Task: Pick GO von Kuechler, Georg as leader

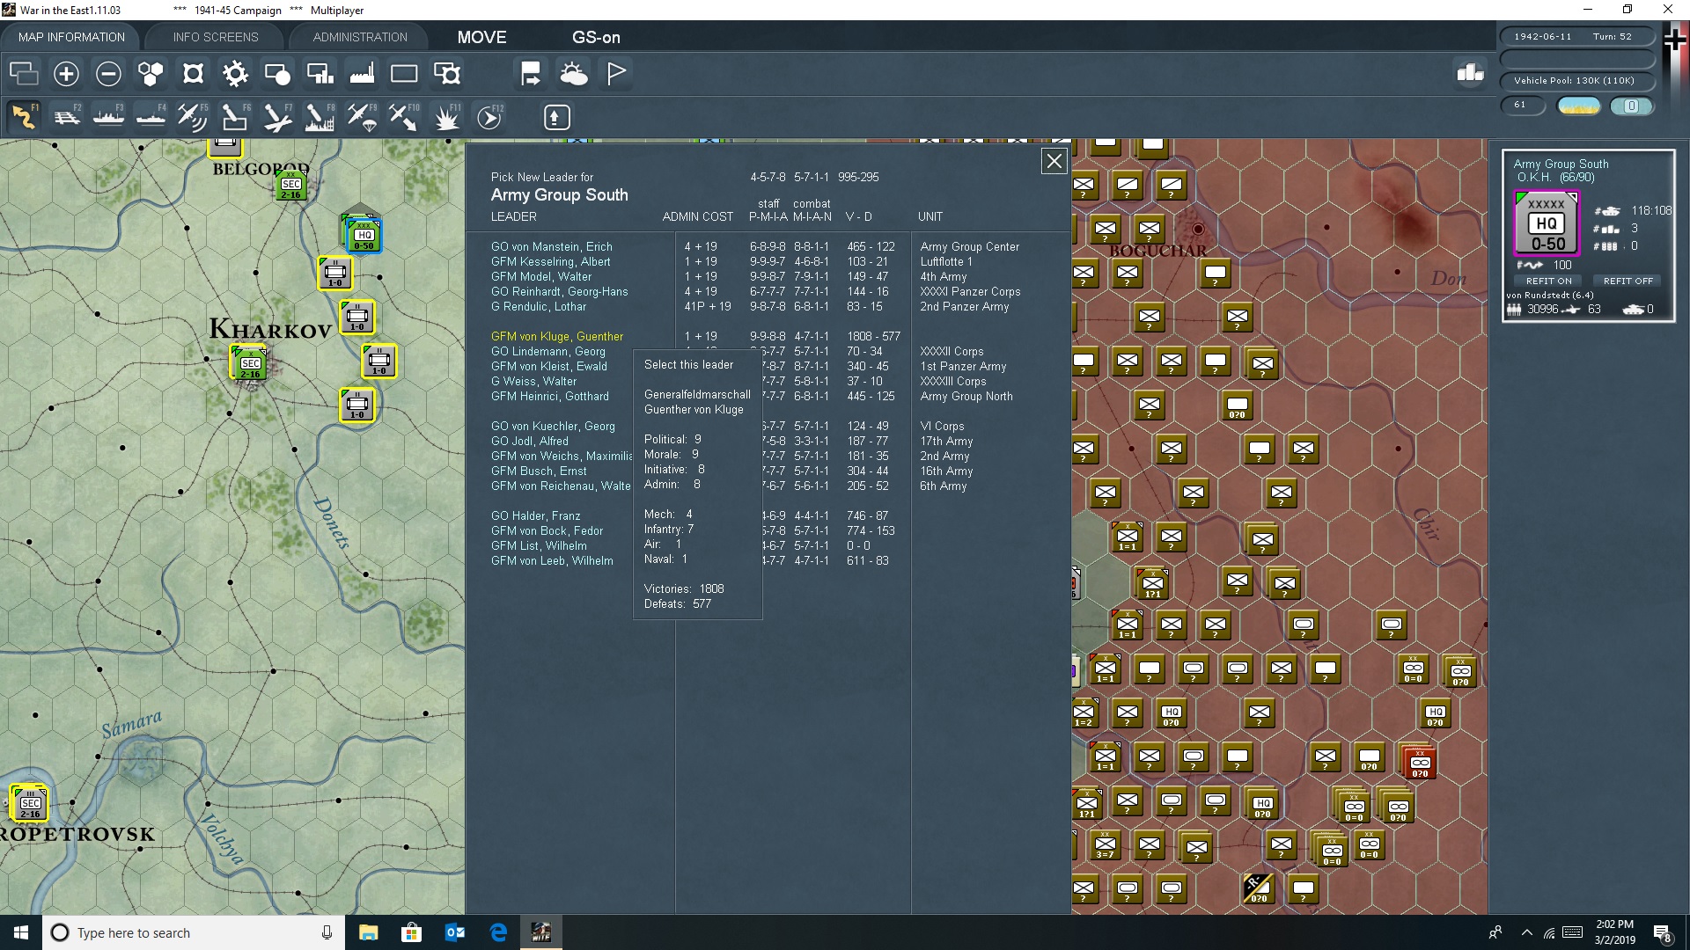Action: (553, 426)
